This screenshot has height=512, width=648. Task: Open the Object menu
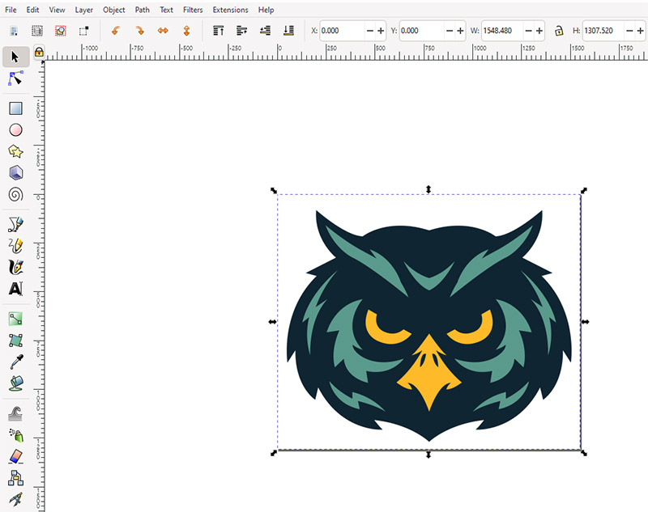[x=114, y=10]
